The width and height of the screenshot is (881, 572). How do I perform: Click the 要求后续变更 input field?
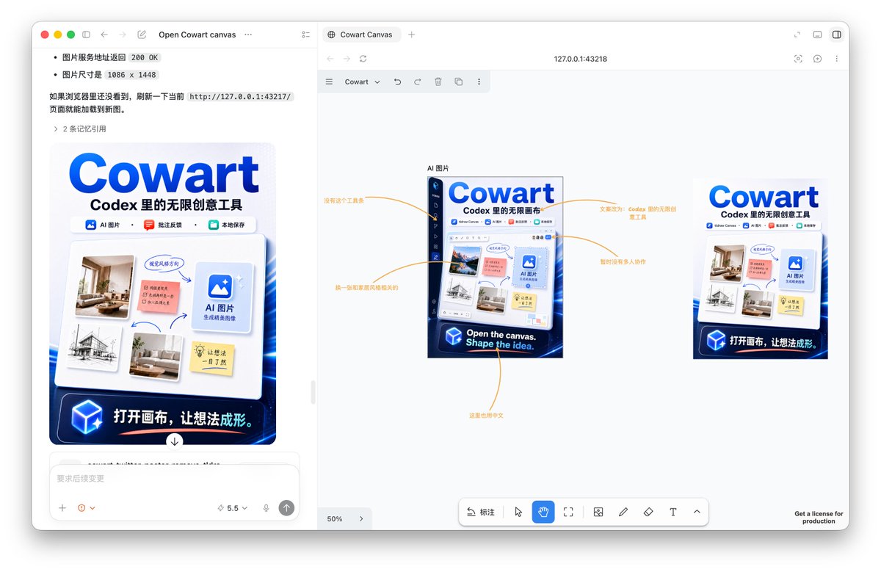[174, 479]
